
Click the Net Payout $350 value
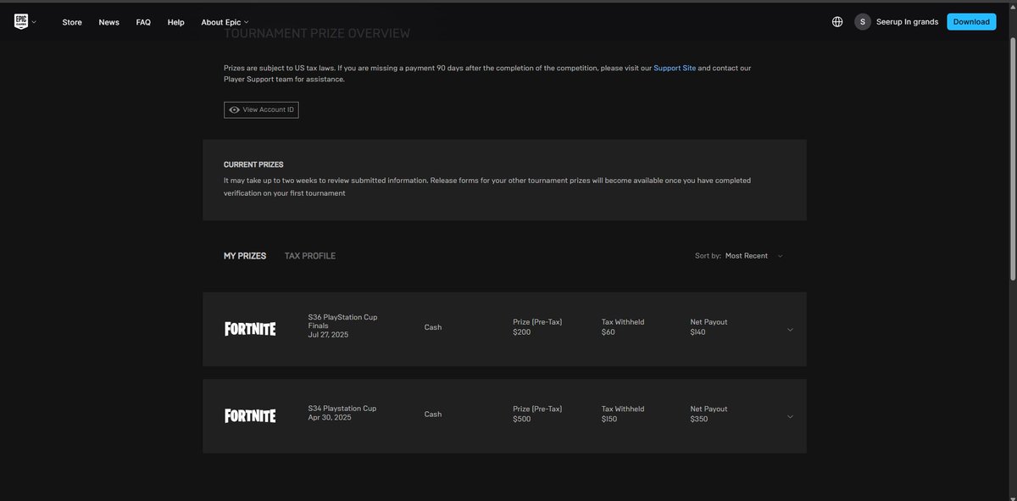[699, 419]
